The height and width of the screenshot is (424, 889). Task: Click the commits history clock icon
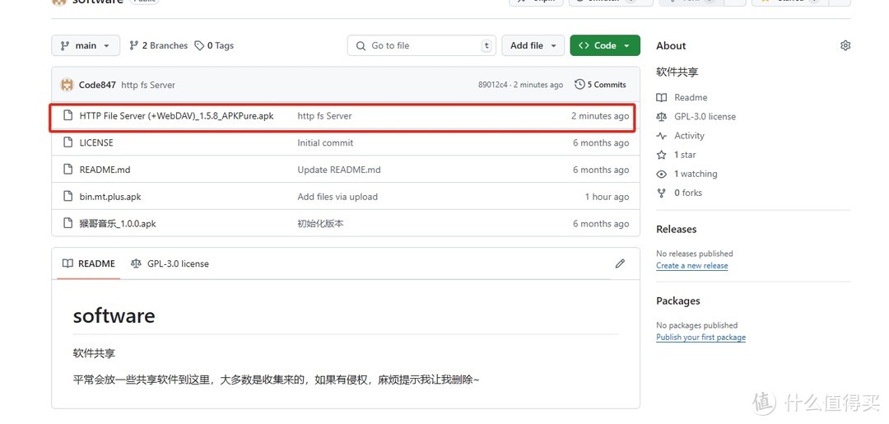tap(579, 85)
